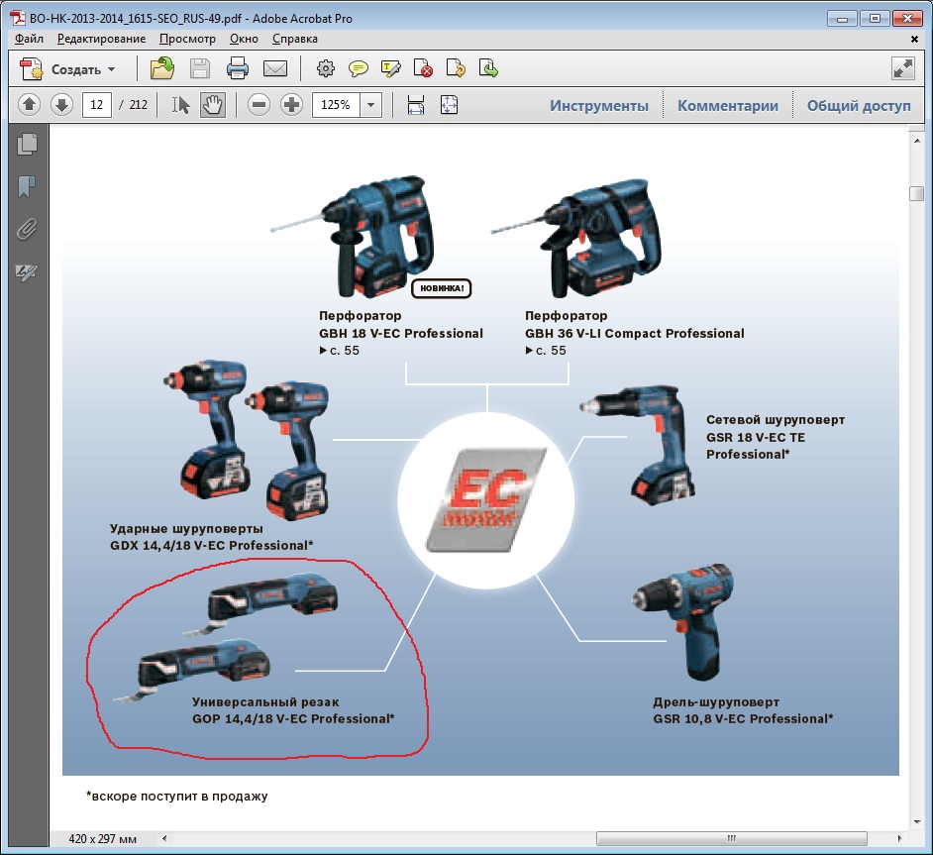Click GDX 14,4/18 V-EC Professional label

click(211, 546)
